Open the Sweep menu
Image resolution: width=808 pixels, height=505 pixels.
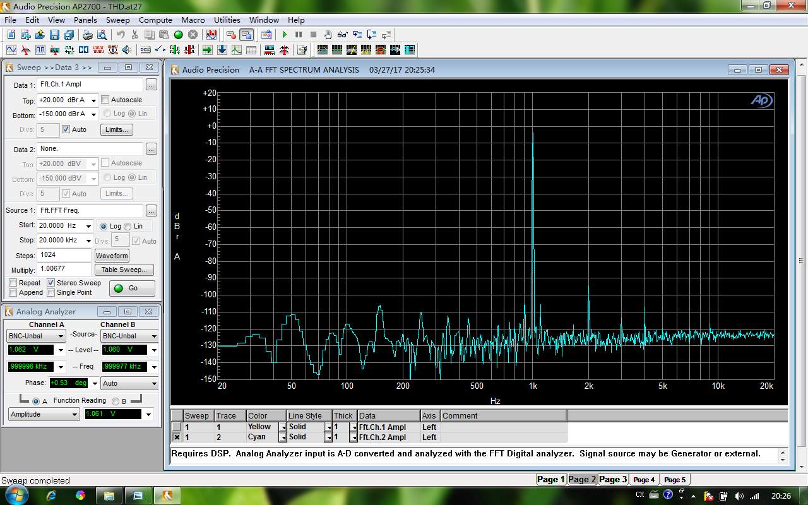click(117, 20)
